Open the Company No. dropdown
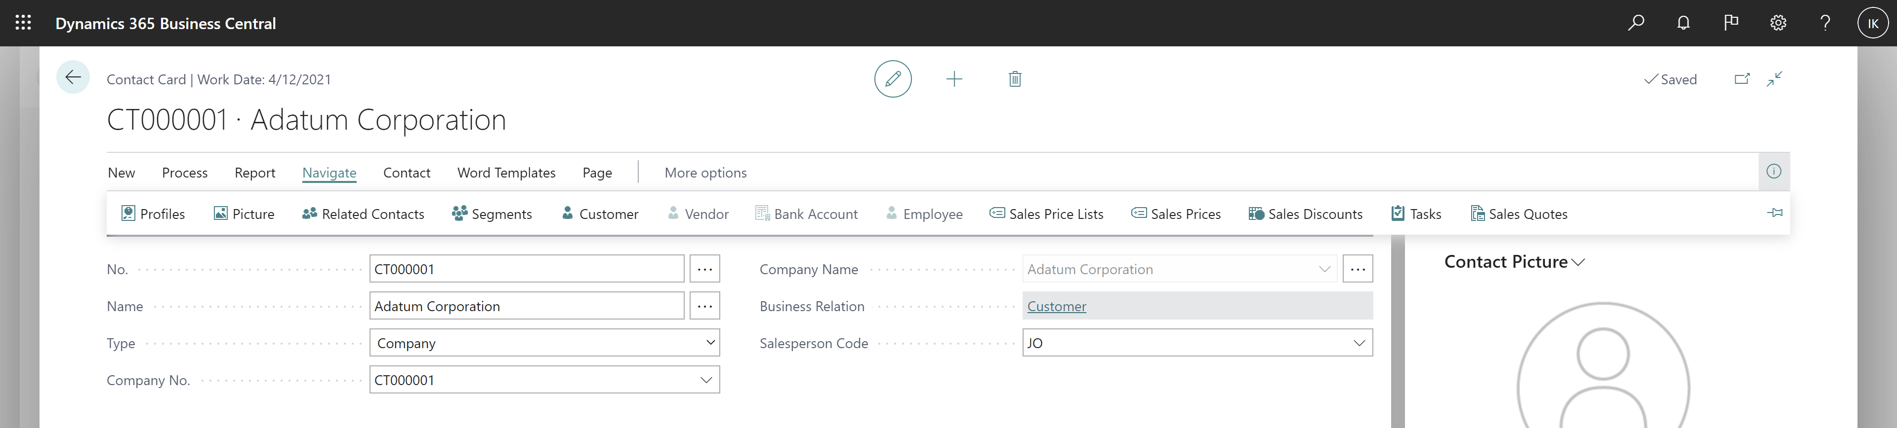The width and height of the screenshot is (1897, 428). pos(705,380)
